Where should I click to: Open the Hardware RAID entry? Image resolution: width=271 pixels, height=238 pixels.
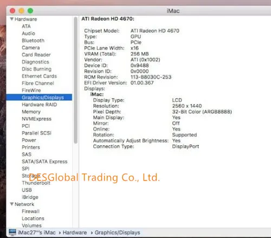39,105
